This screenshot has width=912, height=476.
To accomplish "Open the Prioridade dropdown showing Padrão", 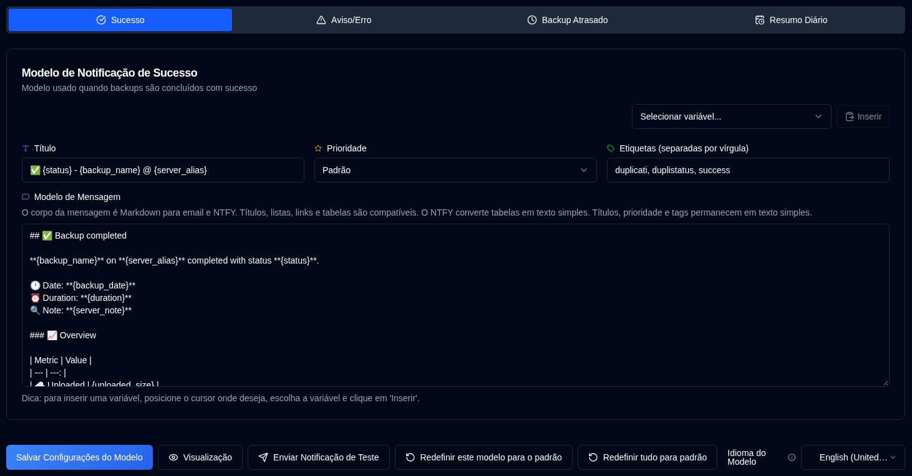I will (455, 170).
